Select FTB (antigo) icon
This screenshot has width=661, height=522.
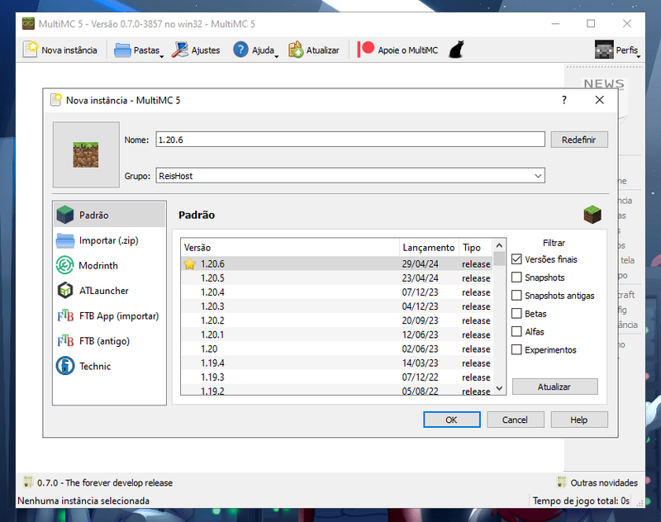[65, 340]
